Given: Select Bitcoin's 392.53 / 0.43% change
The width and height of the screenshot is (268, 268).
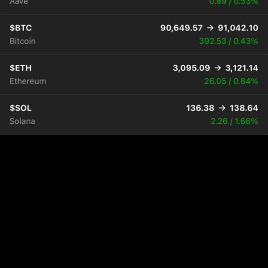Looking at the screenshot, I should (228, 41).
